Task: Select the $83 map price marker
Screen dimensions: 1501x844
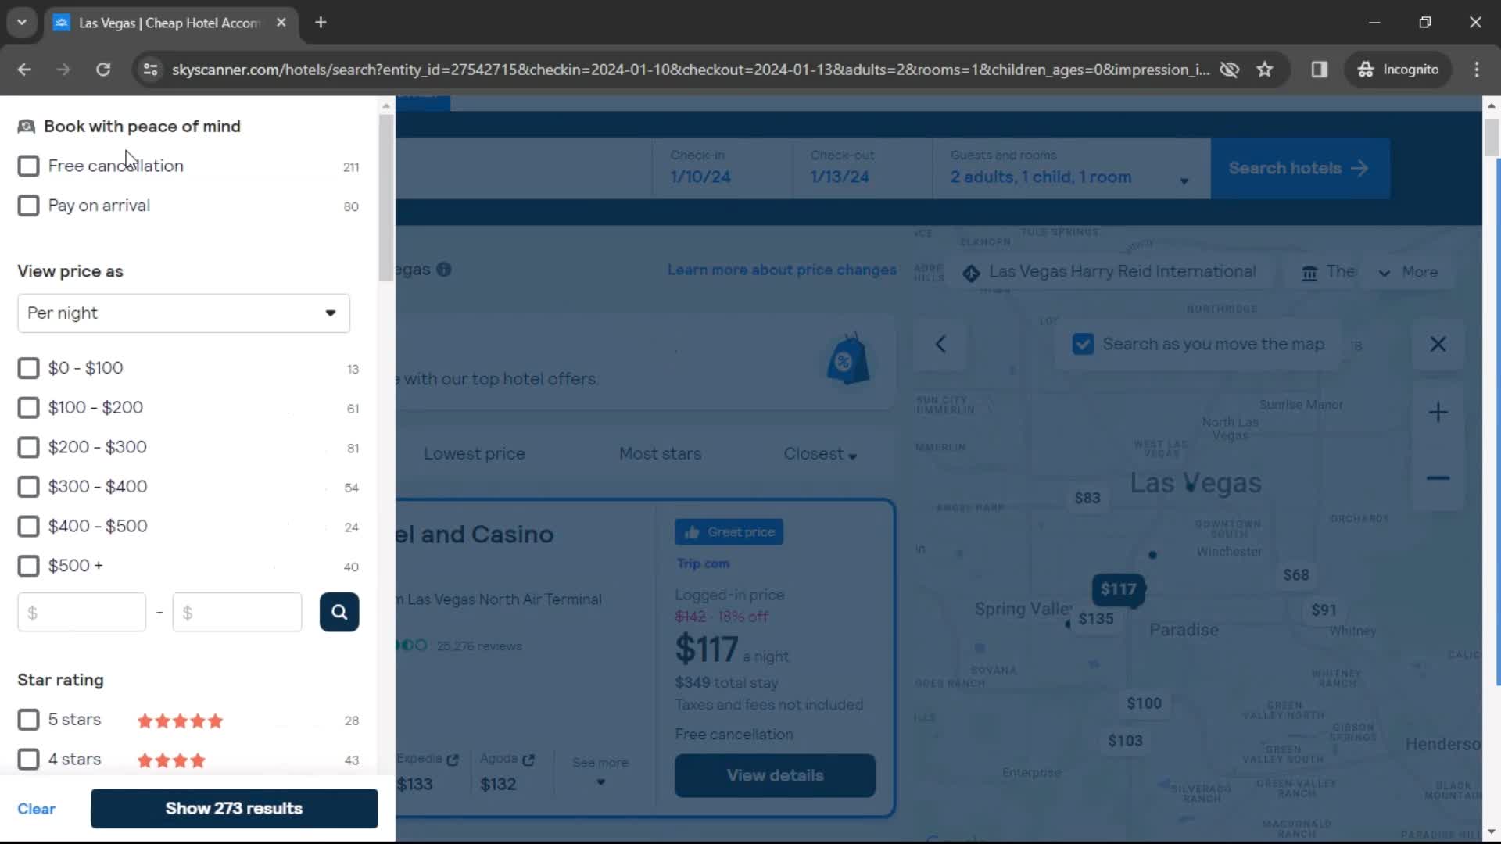Action: (1087, 498)
